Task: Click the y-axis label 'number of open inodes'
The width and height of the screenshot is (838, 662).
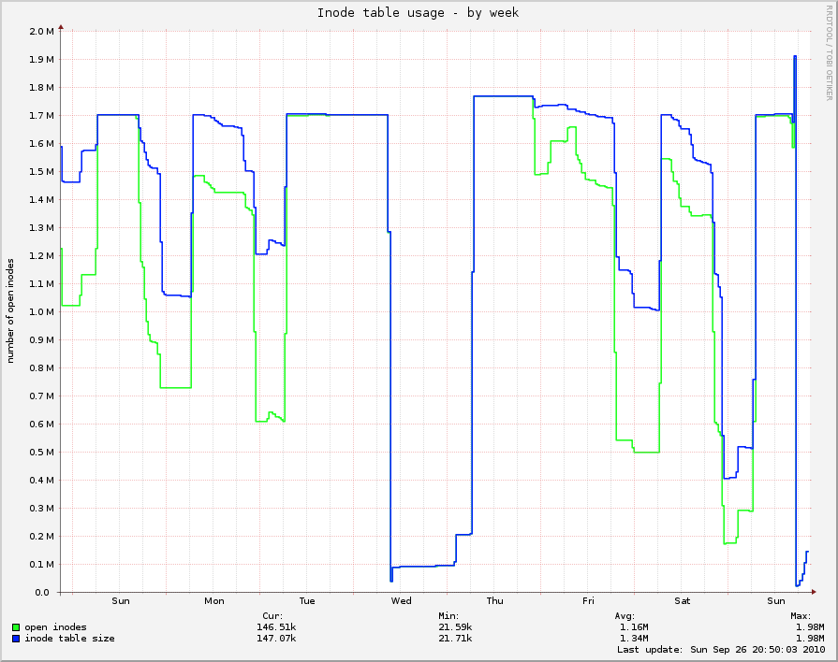Action: [10, 311]
